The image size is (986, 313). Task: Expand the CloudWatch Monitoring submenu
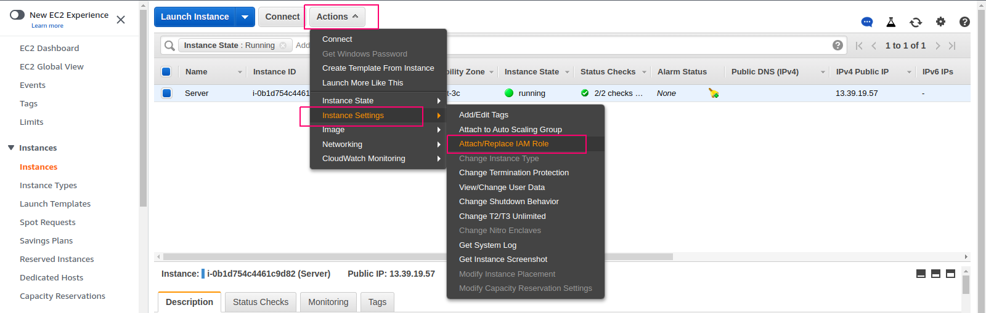(378, 159)
